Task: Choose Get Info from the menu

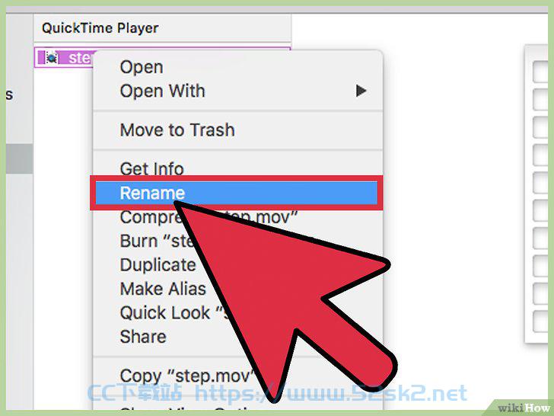Action: [152, 168]
